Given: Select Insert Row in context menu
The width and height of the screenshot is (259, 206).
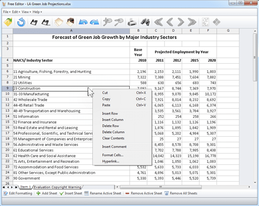Looking at the screenshot, I should pyautogui.click(x=123, y=114).
